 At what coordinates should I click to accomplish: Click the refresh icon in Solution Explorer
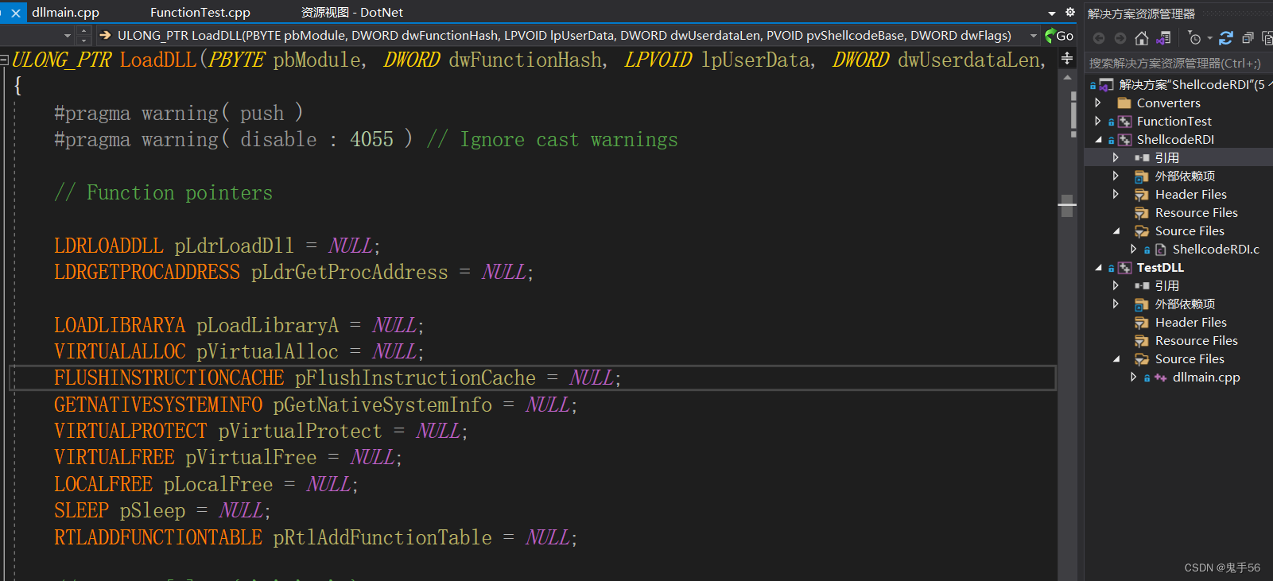[x=1226, y=38]
